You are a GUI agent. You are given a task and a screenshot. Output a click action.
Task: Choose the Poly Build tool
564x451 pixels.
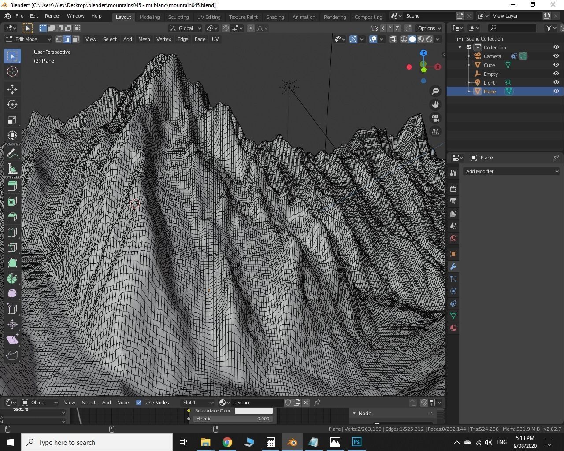pos(12,263)
